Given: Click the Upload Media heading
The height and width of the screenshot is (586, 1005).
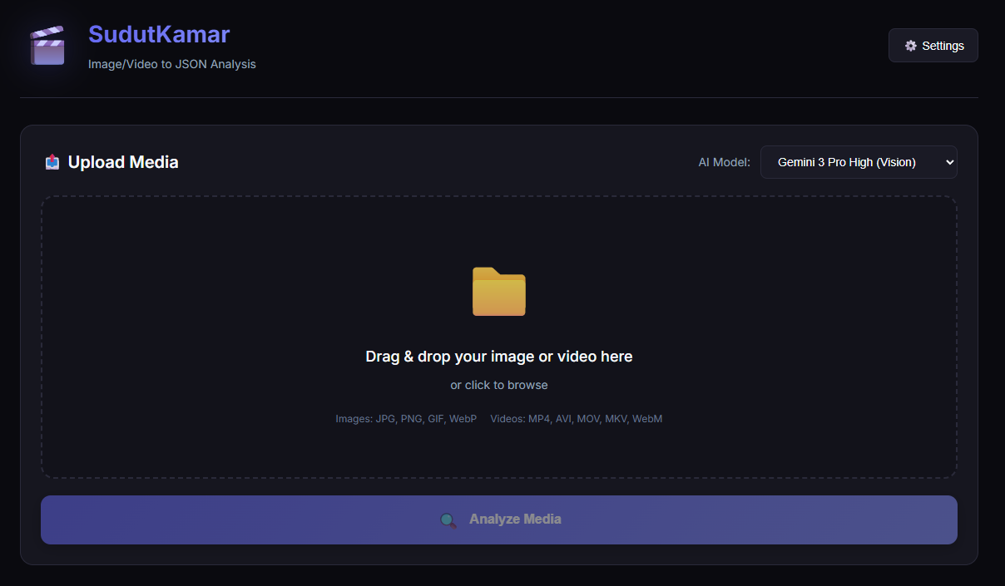Looking at the screenshot, I should 123,162.
